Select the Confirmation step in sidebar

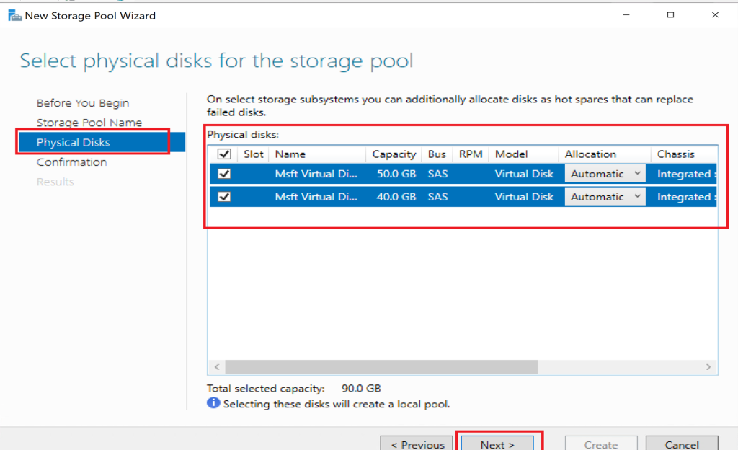(x=72, y=162)
